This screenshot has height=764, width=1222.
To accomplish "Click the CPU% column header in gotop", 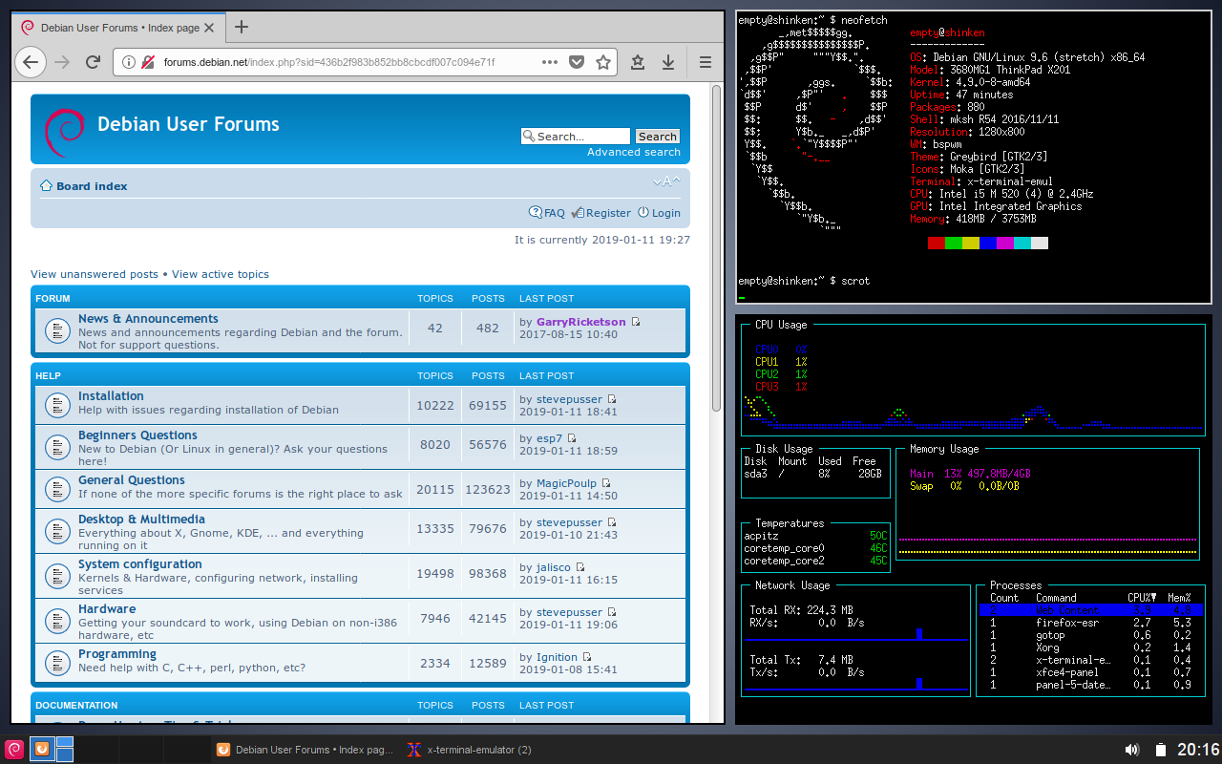I will click(x=1141, y=598).
